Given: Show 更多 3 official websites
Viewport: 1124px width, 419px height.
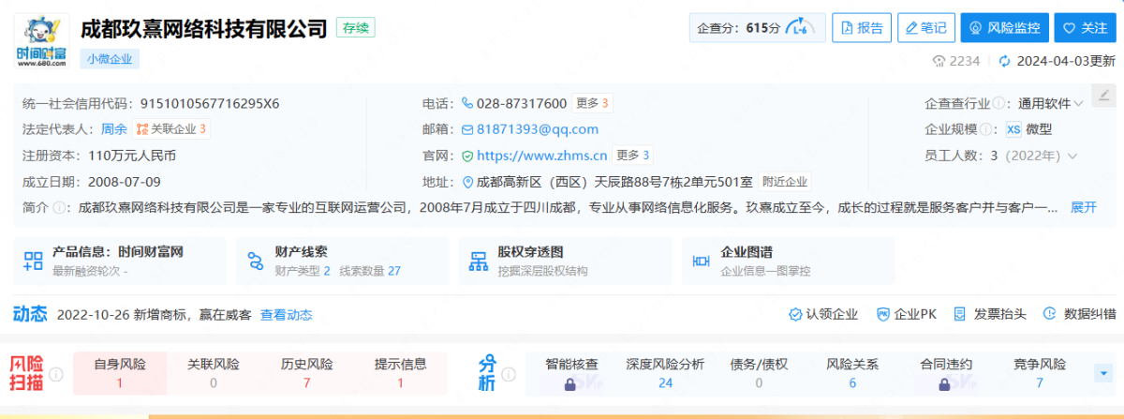Looking at the screenshot, I should tap(633, 156).
